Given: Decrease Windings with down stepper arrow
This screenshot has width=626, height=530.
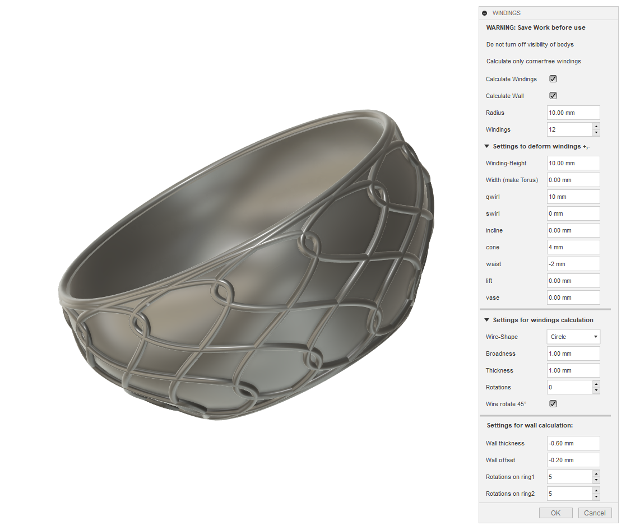Looking at the screenshot, I should [x=596, y=133].
